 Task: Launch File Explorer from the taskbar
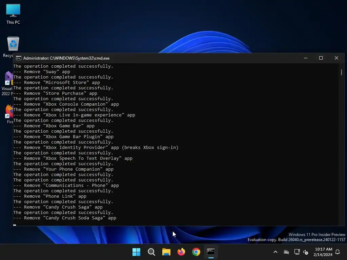(166, 252)
